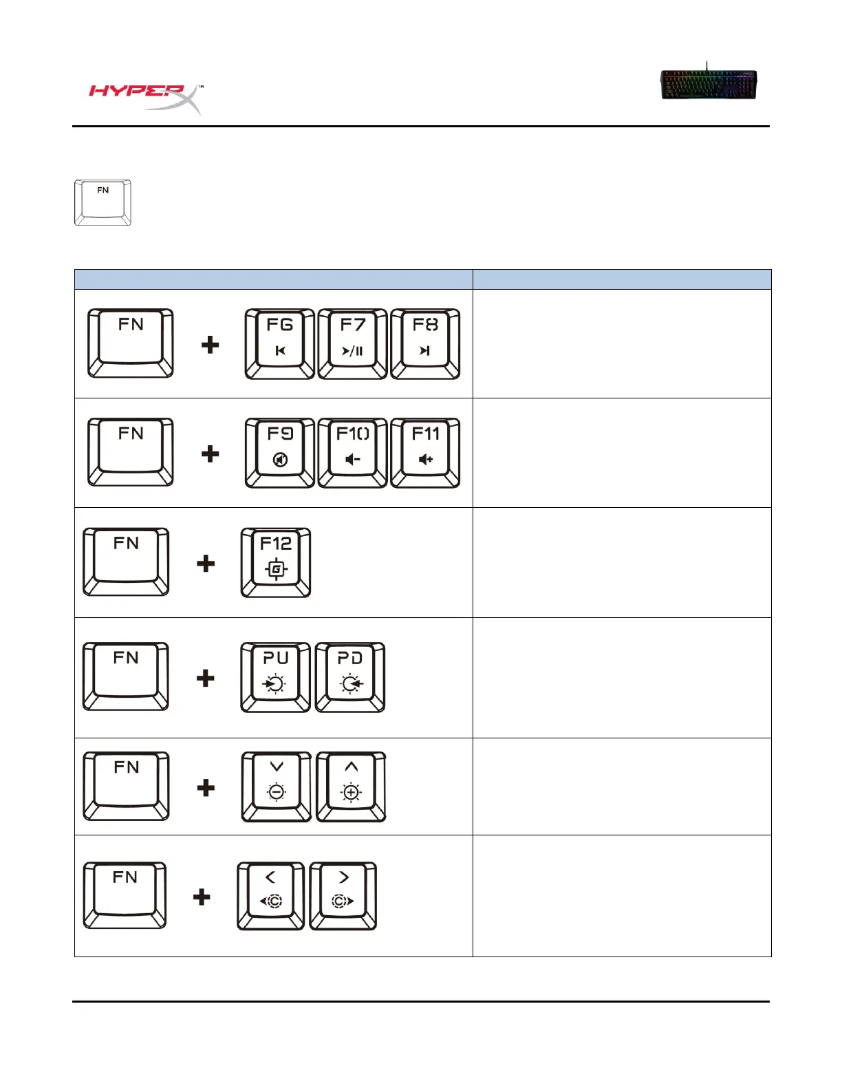Click the PU lighting key
This screenshot has width=842, height=1090.
coord(276,677)
